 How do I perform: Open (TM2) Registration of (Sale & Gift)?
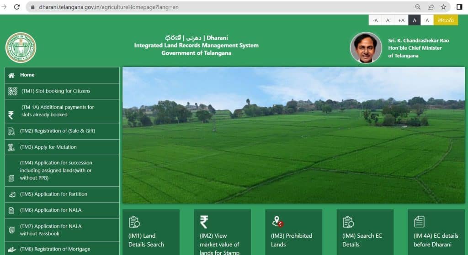tap(62, 131)
